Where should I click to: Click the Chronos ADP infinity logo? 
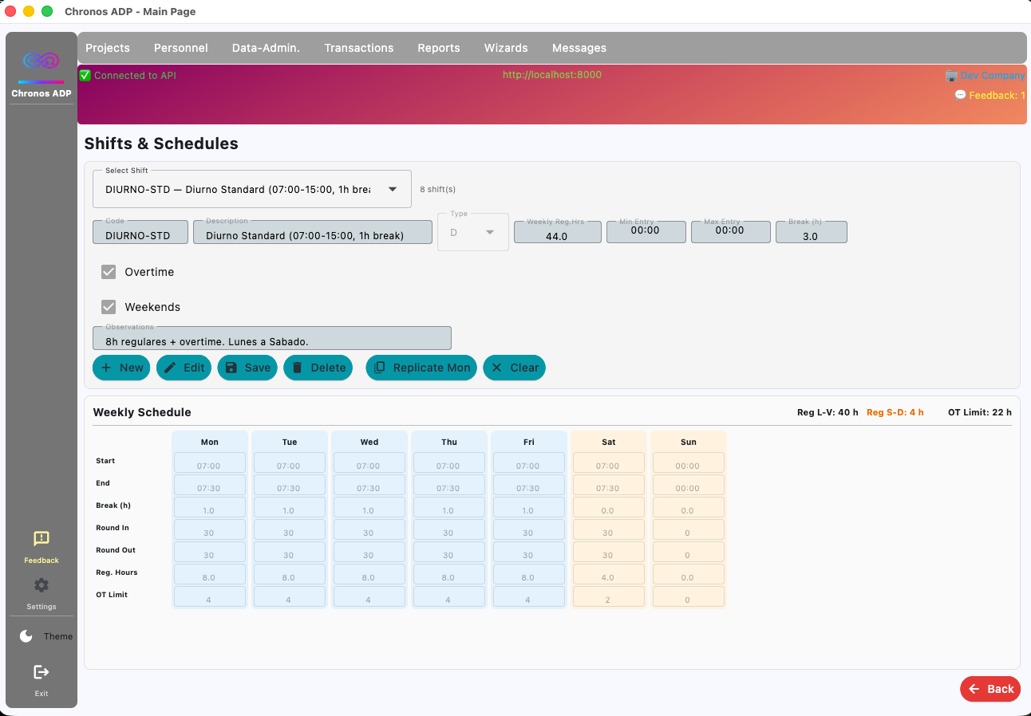pyautogui.click(x=41, y=61)
